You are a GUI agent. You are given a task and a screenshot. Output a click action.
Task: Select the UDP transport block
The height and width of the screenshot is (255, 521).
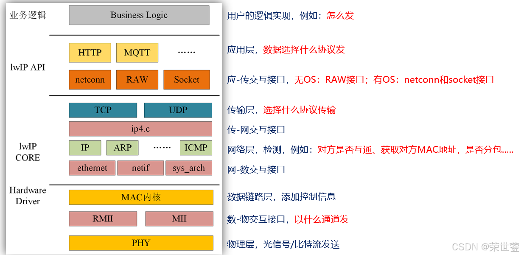pyautogui.click(x=178, y=110)
